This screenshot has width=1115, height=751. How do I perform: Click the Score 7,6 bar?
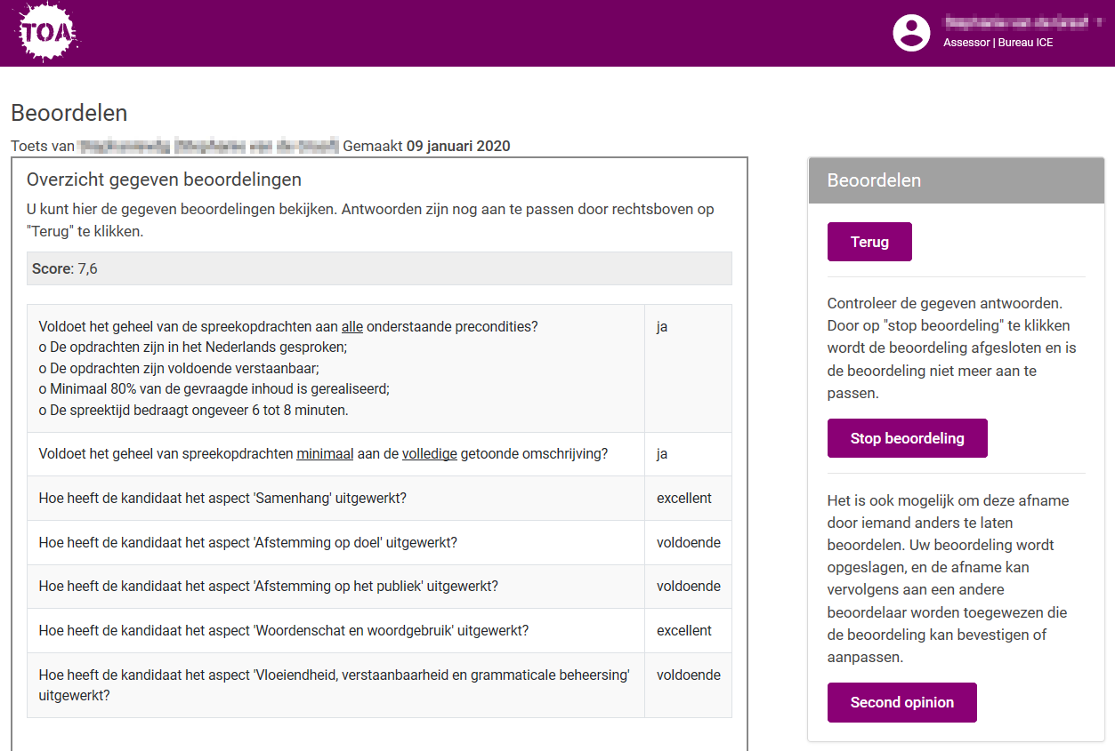pyautogui.click(x=379, y=268)
